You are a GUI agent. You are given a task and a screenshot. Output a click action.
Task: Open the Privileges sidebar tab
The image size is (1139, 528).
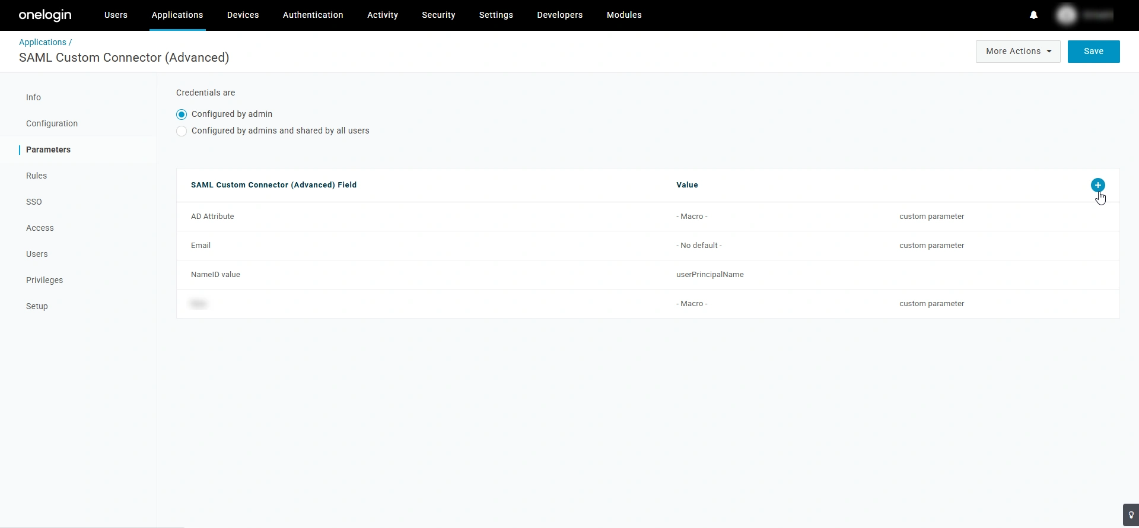pyautogui.click(x=44, y=280)
